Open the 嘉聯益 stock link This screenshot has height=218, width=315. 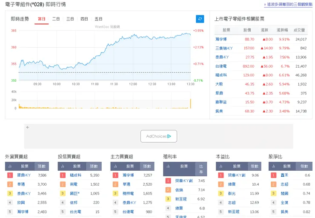pos(221,102)
